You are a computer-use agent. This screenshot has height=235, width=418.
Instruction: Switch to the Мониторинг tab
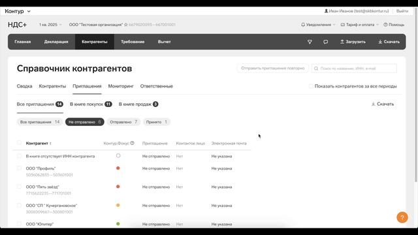click(x=121, y=86)
